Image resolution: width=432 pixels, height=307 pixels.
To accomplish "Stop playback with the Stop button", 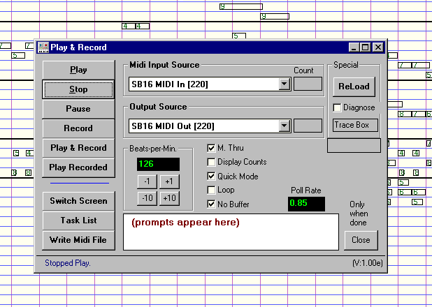I will pyautogui.click(x=78, y=89).
